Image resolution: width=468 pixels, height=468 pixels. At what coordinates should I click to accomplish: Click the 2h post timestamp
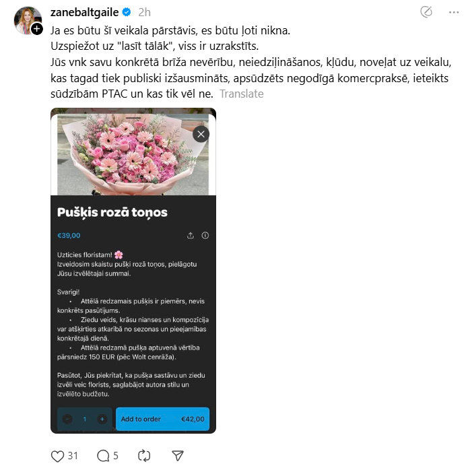[145, 12]
